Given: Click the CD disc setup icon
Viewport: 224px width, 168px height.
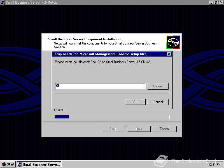Looking at the screenshot, I should 173,43.
